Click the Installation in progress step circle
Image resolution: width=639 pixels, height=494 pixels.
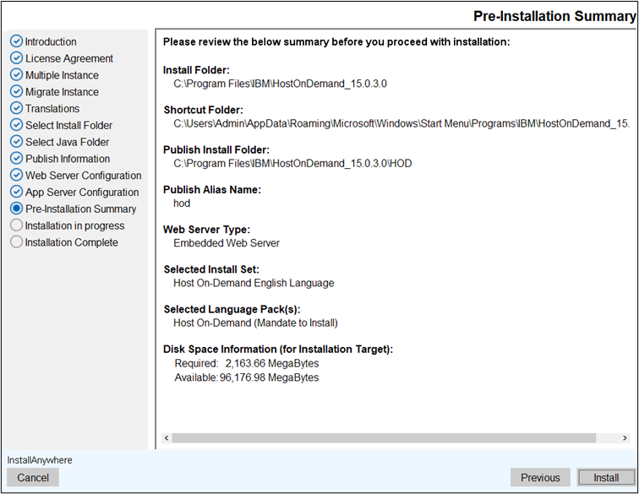(16, 225)
